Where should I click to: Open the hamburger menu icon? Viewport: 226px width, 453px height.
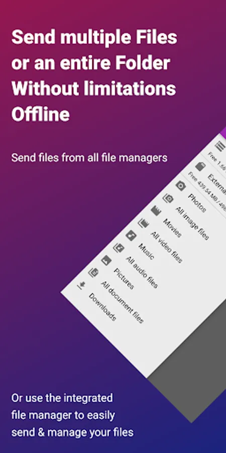221,145
